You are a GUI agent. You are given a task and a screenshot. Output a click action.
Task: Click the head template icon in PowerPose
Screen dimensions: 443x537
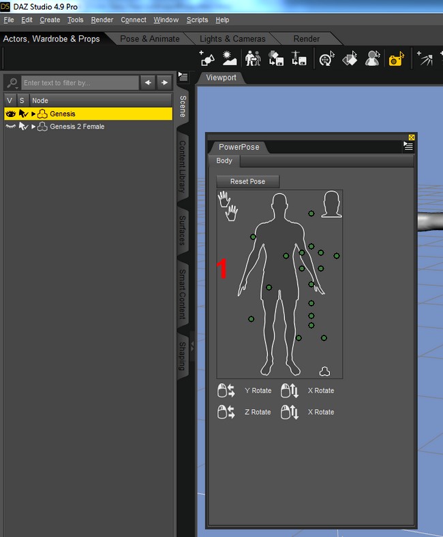pyautogui.click(x=331, y=204)
